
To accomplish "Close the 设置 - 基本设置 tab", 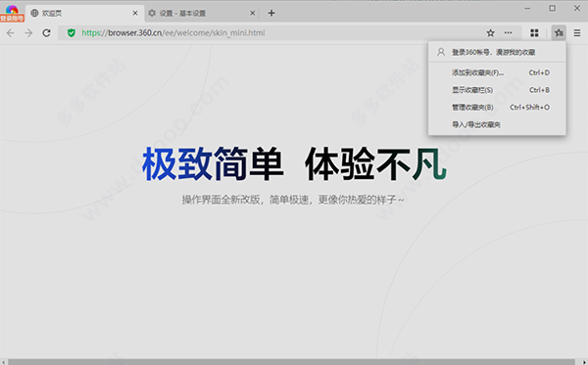I will coord(253,13).
